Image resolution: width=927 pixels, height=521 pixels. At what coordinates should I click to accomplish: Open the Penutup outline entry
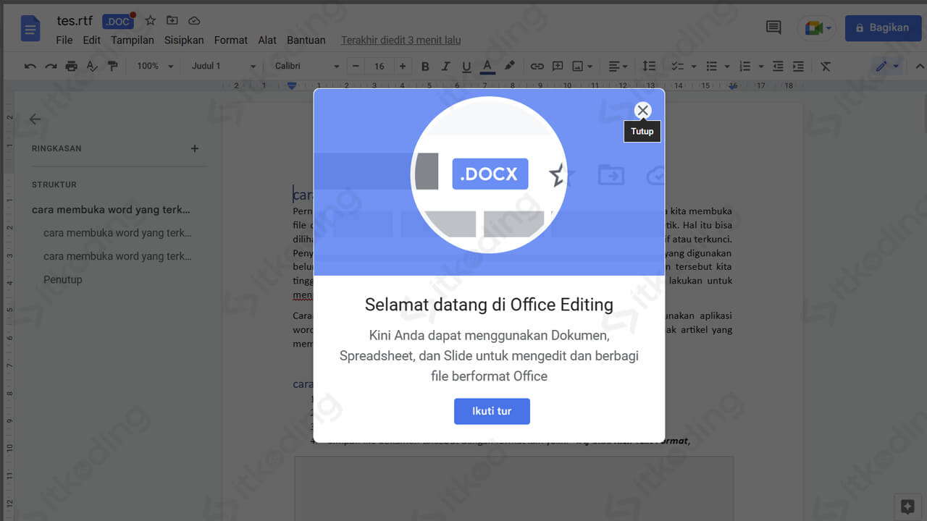[63, 279]
